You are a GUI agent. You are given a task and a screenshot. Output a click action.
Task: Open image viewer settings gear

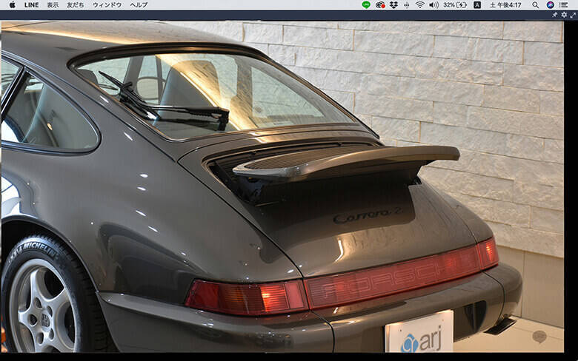pos(564,15)
